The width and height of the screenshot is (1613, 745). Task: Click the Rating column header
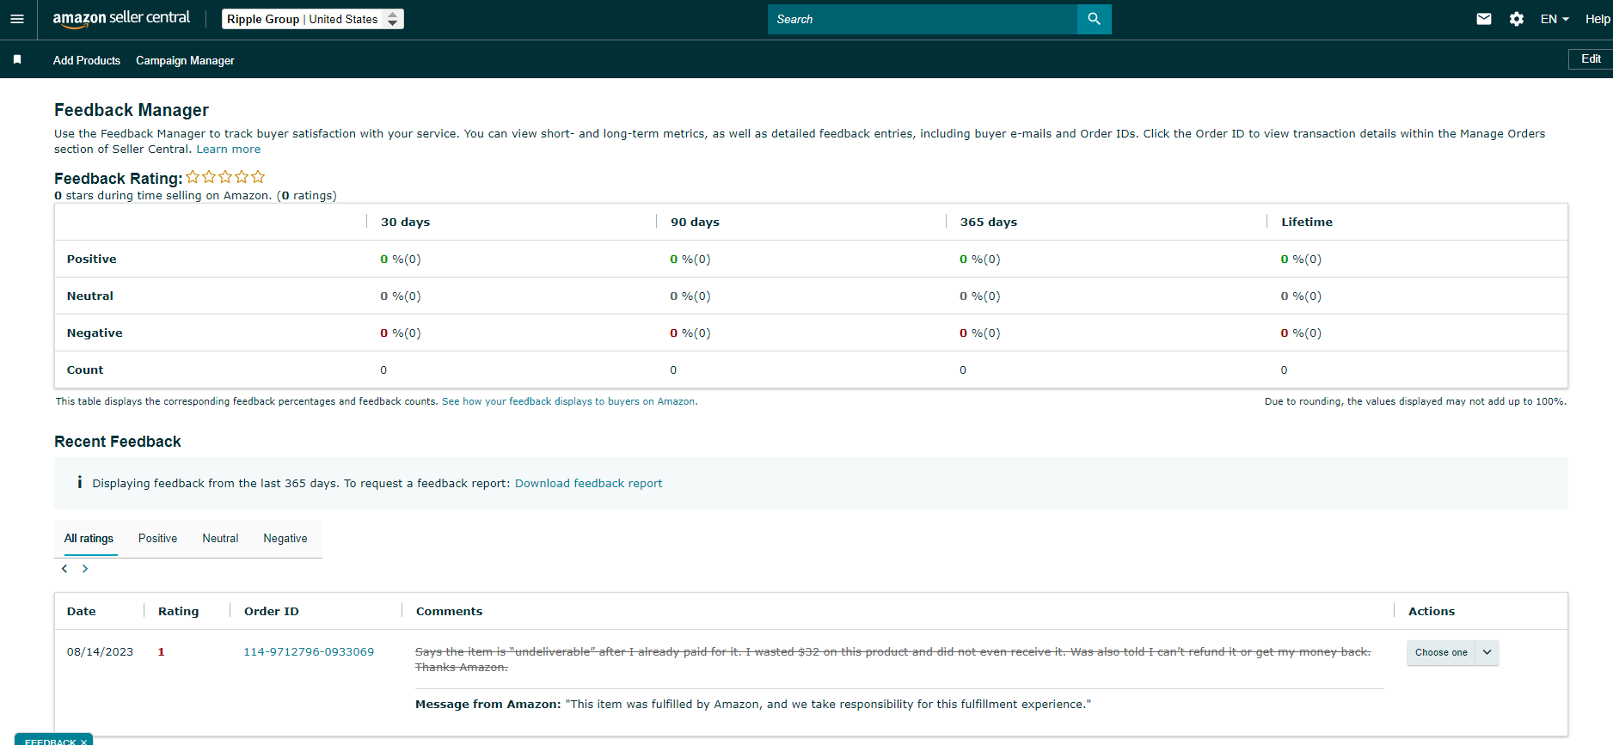coord(178,611)
